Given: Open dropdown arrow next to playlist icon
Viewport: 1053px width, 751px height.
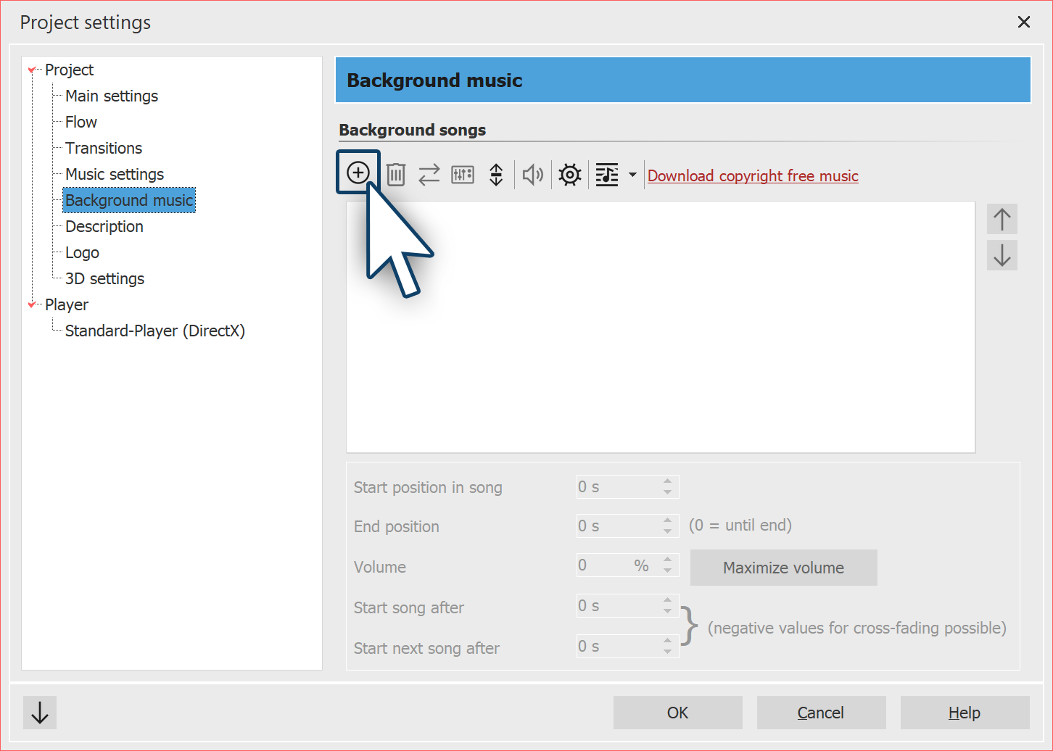Looking at the screenshot, I should (x=632, y=175).
